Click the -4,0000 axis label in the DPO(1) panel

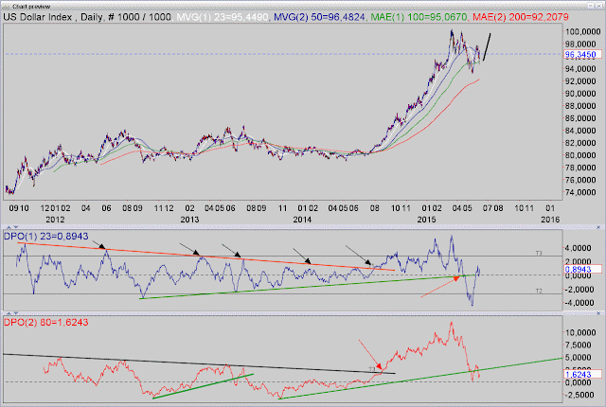click(x=580, y=303)
